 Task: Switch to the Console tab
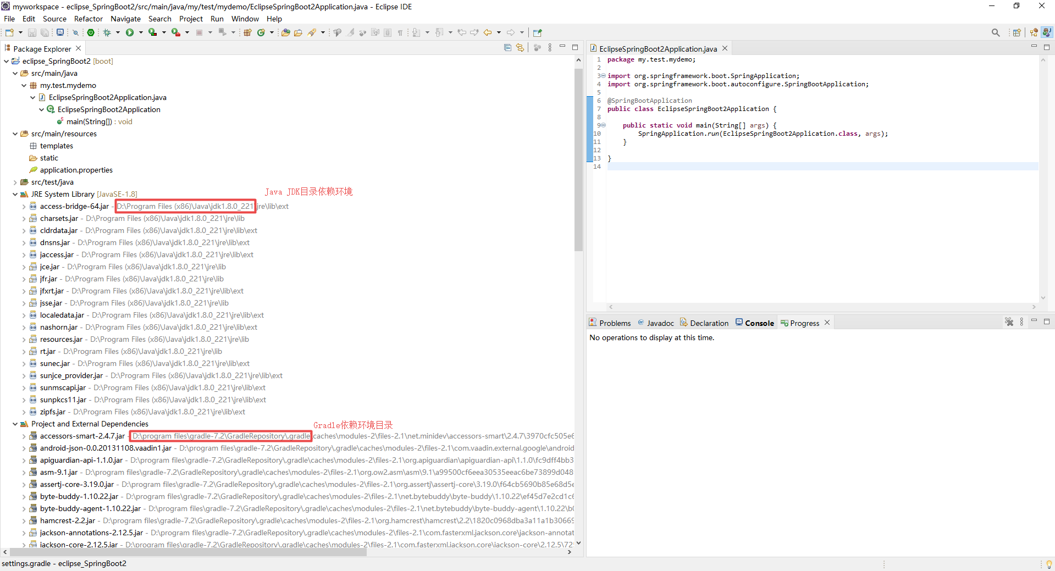pos(755,323)
